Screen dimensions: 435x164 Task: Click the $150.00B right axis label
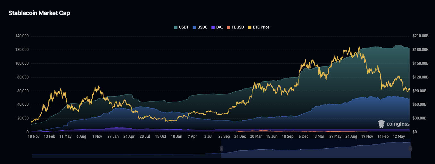tap(421, 63)
